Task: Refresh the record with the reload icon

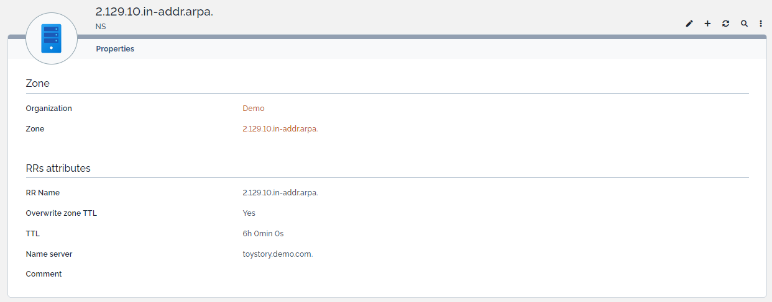Action: point(725,24)
